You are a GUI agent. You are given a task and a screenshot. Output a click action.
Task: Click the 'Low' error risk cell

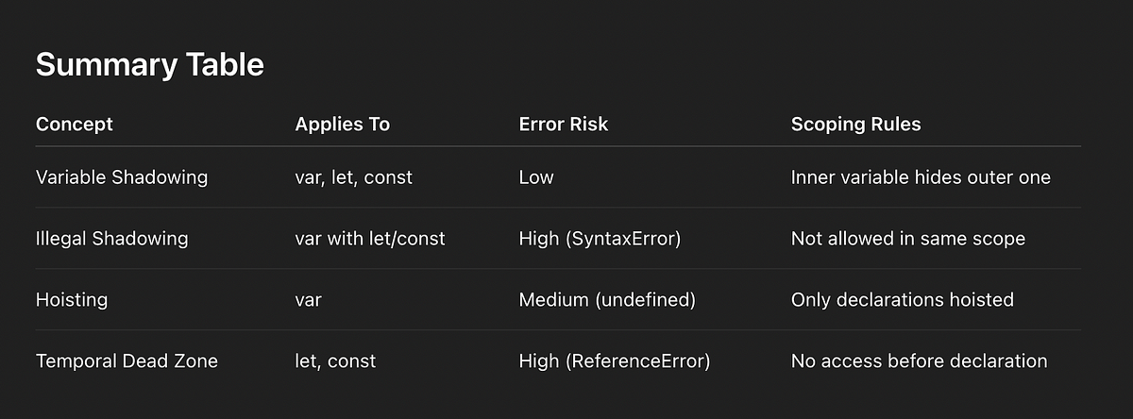(536, 177)
